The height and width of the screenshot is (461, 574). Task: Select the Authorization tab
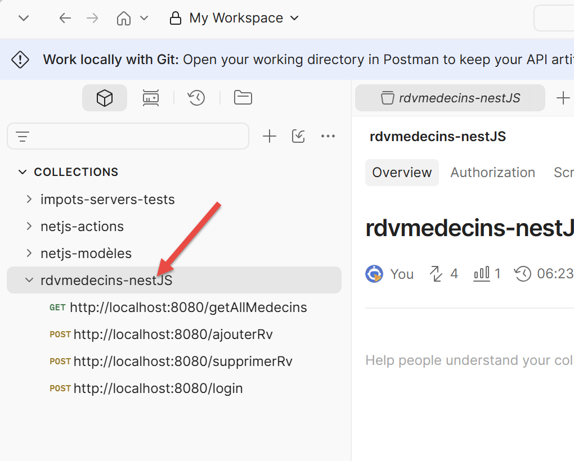pyautogui.click(x=493, y=173)
